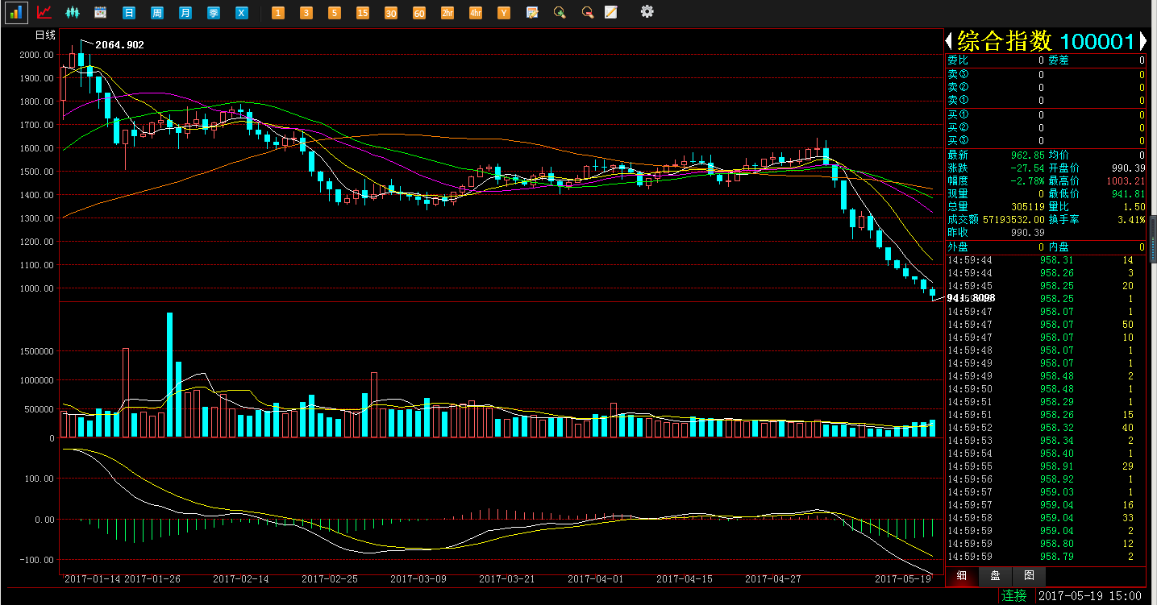1157x605 pixels.
Task: Click the 卖③ order row
Action: tap(1046, 74)
